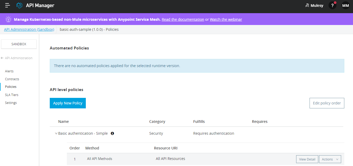Image resolution: width=353 pixels, height=166 pixels.
Task: Open the MM user profile avatar
Action: 345,5
